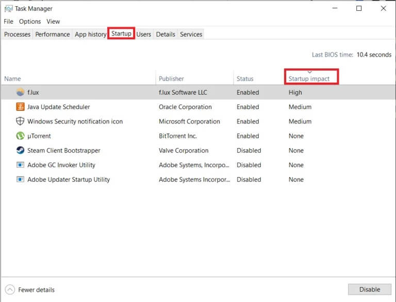The width and height of the screenshot is (396, 302).
Task: Click the BitTorrent Inc. publisher cell
Action: pyautogui.click(x=178, y=136)
